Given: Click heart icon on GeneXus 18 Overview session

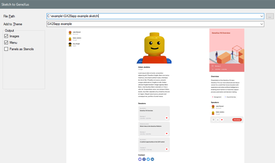Looking at the screenshot, I should pos(167,118).
